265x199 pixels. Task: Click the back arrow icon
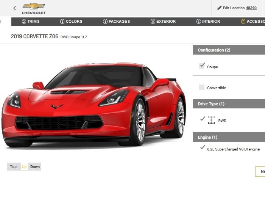15,8
